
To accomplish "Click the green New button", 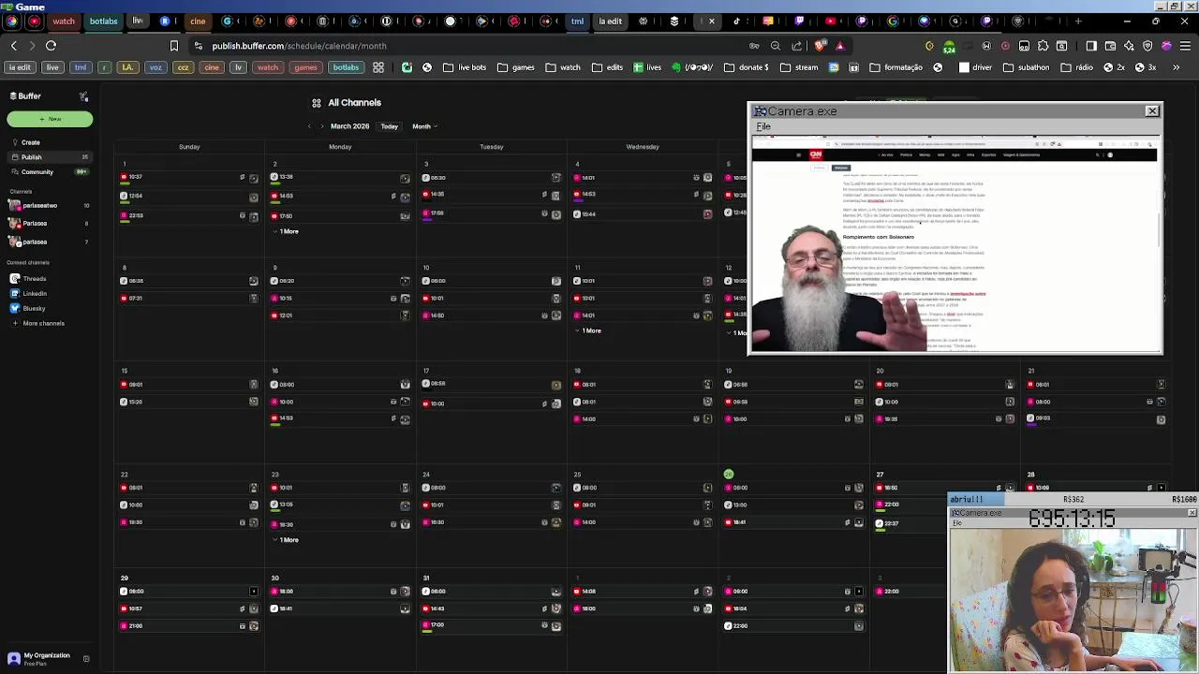I will coord(50,119).
